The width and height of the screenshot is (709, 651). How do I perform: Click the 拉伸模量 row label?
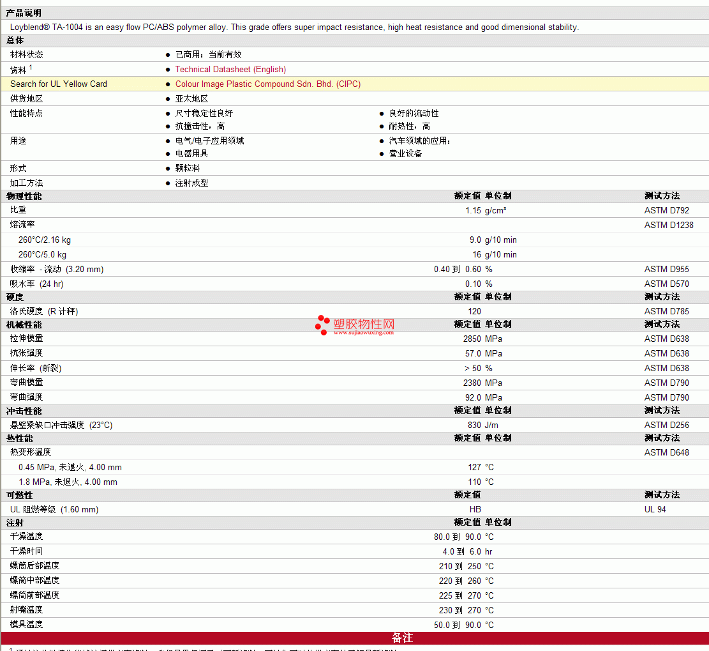click(x=27, y=339)
